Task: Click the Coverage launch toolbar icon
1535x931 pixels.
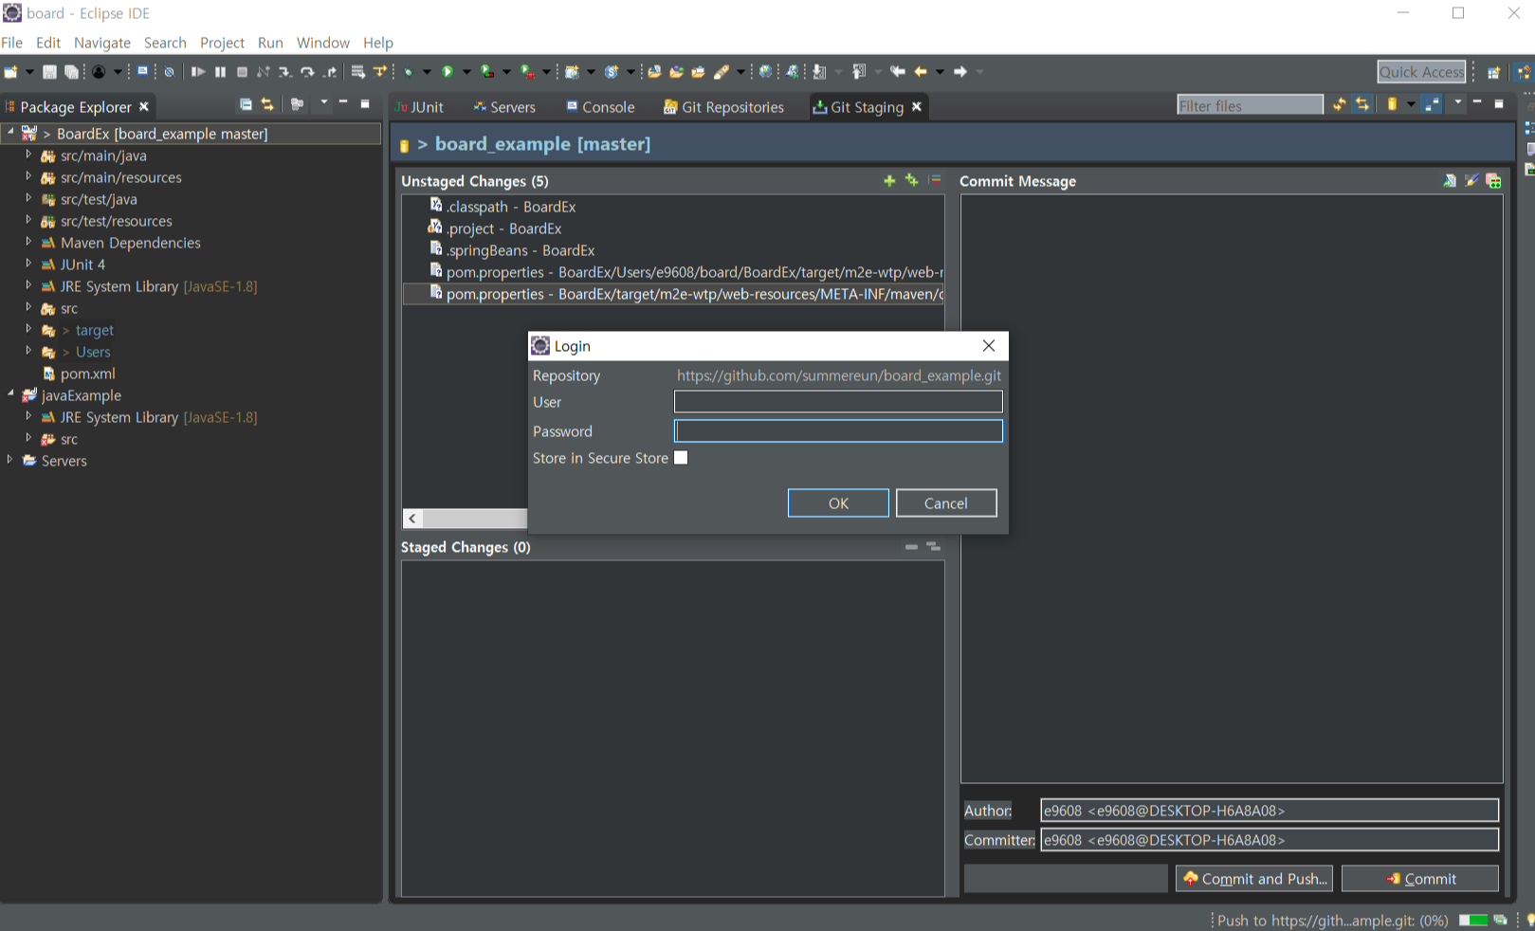Action: click(x=487, y=72)
